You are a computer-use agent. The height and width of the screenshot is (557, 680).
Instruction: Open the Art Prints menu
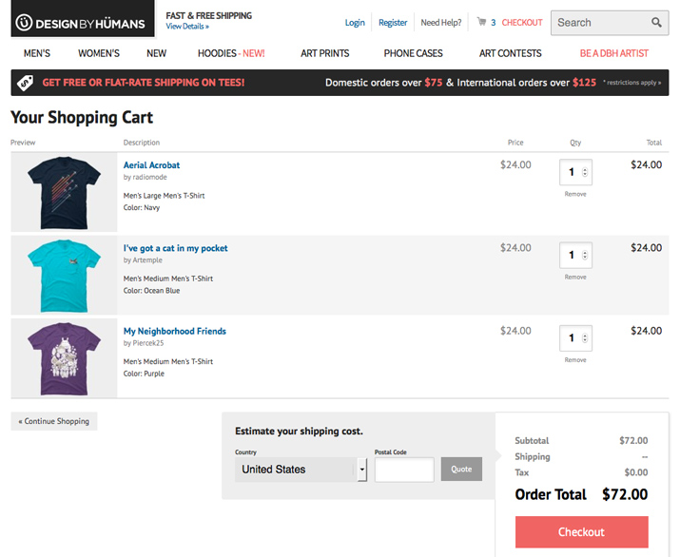pos(324,53)
